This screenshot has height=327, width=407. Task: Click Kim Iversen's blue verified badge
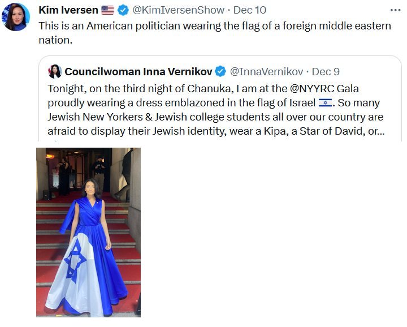(123, 10)
